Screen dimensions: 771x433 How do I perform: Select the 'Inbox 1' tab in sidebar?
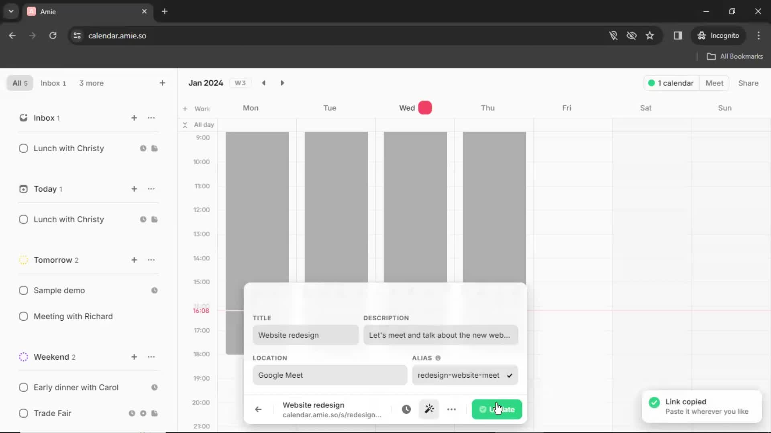tap(53, 83)
